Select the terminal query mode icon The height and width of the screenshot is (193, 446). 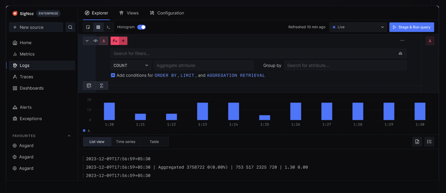point(108,27)
